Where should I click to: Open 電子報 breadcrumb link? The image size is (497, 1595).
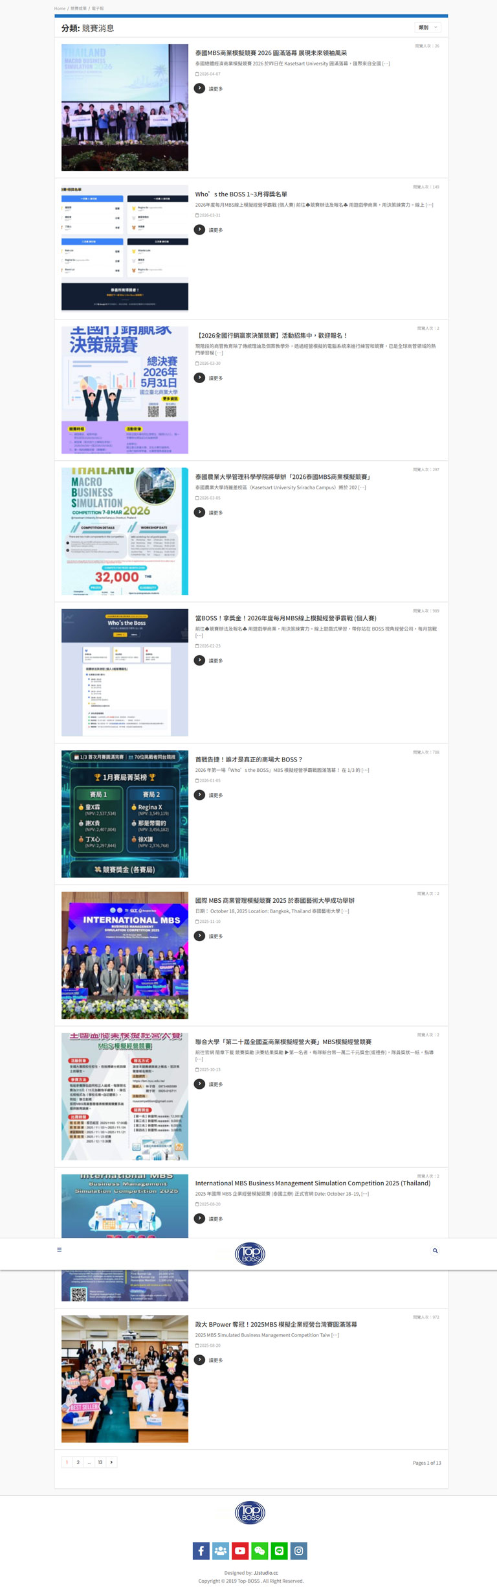[x=97, y=8]
